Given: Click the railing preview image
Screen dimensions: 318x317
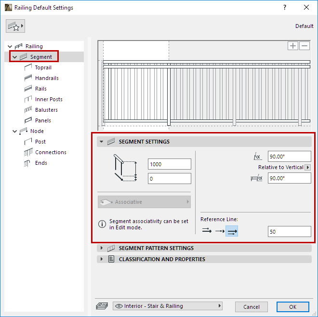Looking at the screenshot, I should pyautogui.click(x=204, y=85).
